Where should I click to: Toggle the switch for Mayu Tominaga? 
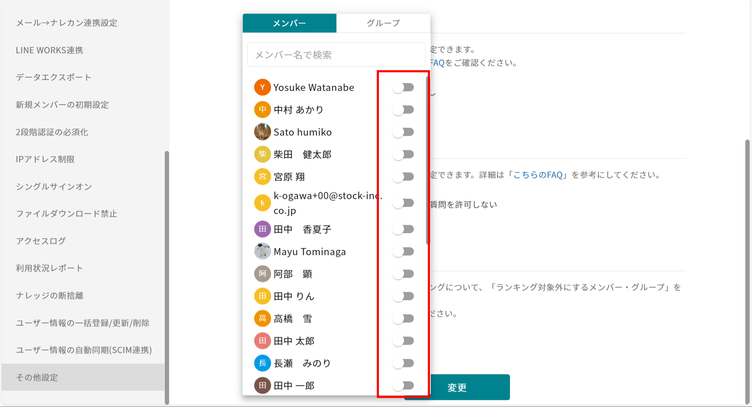pyautogui.click(x=403, y=251)
